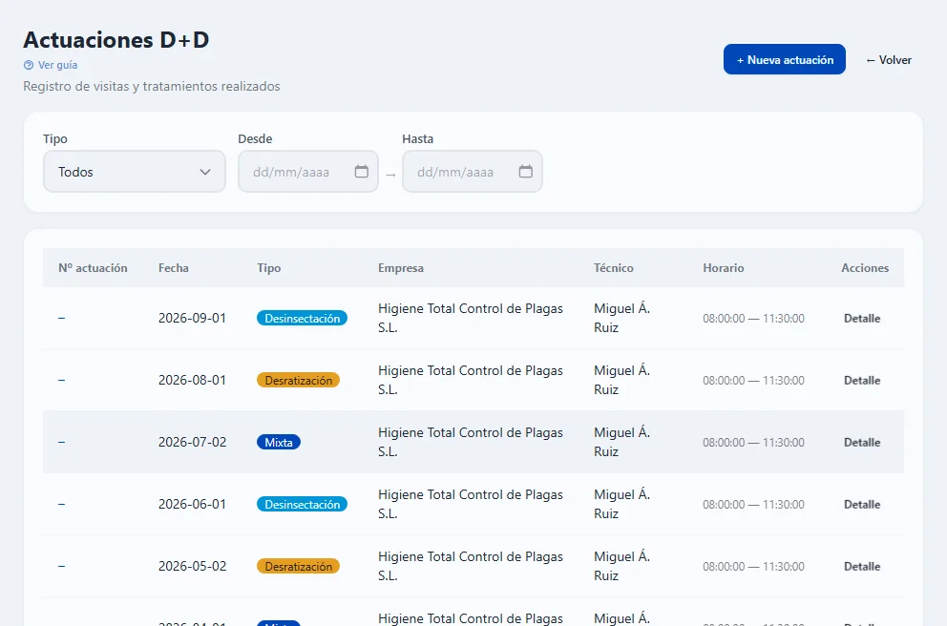The width and height of the screenshot is (947, 626).
Task: Click Miguel Á. Ruiz in 2026-08-01 row
Action: click(622, 381)
